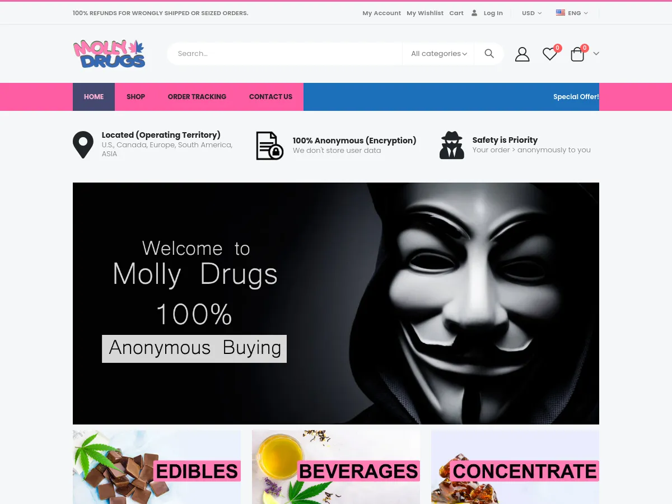Switch to the SHOP menu tab

(136, 96)
